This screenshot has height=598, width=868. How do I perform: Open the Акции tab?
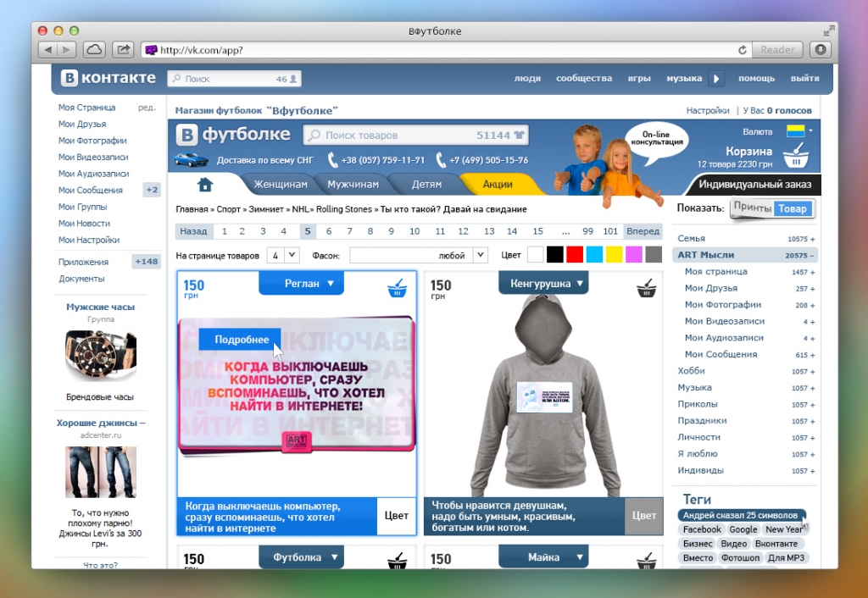click(497, 184)
